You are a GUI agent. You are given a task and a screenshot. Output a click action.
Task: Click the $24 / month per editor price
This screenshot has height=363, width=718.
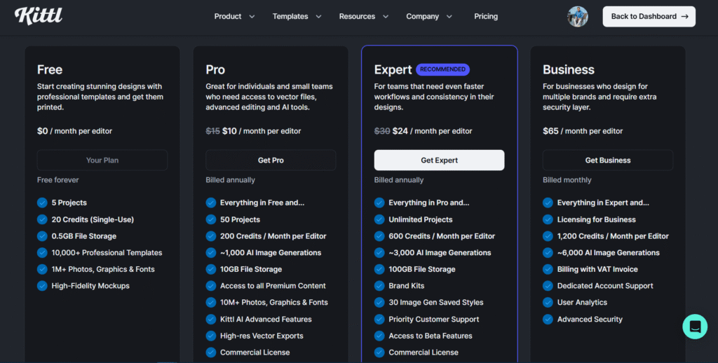coord(432,131)
